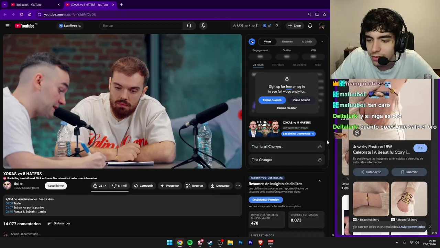
Task: Open Spotify from the taskbar
Action: [190, 242]
